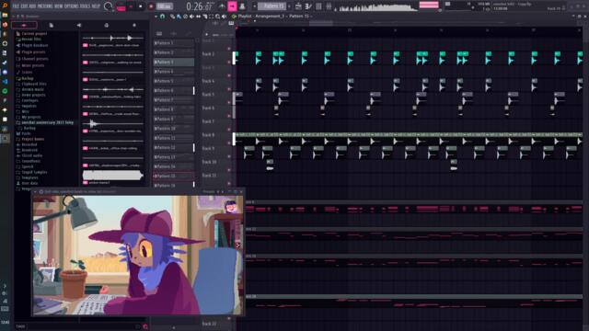The image size is (589, 331).
Task: Open the PATTERNS menu
Action: (x=45, y=6)
